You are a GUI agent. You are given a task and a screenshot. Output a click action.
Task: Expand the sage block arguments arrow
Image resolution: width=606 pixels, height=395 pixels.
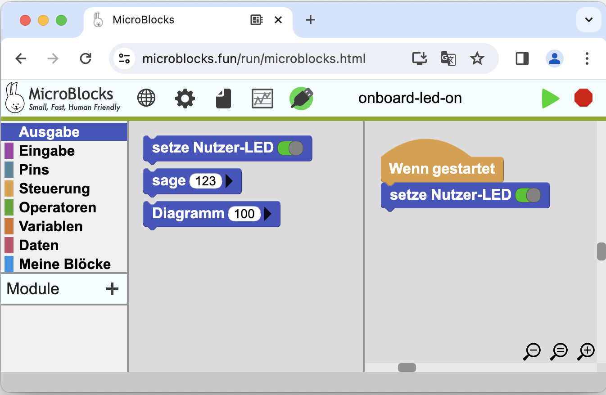point(229,181)
